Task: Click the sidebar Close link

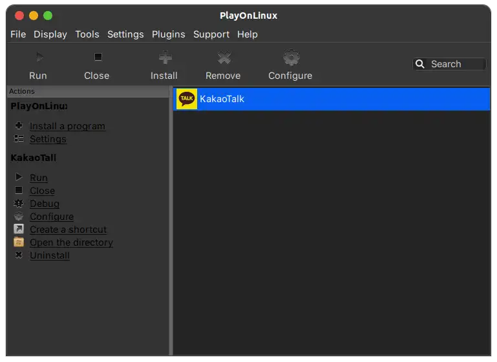Action: [x=42, y=191]
